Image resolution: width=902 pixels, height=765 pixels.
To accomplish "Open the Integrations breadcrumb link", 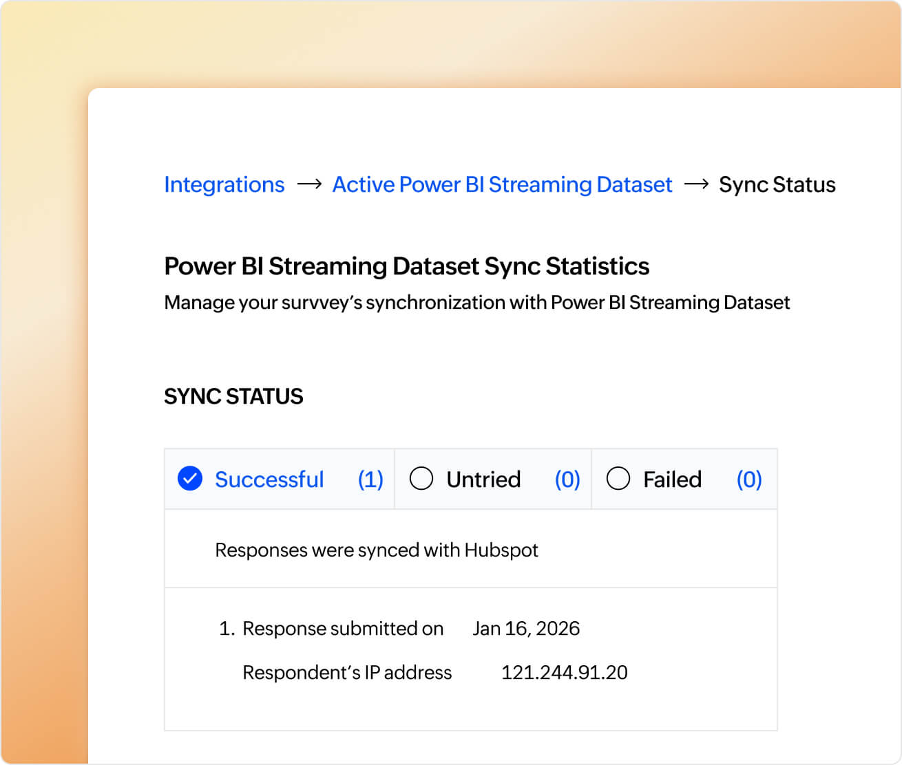I will click(224, 184).
